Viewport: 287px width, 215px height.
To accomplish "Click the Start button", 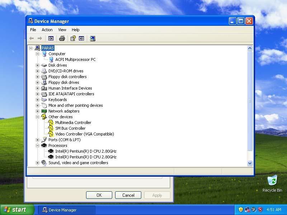I will tap(17, 210).
